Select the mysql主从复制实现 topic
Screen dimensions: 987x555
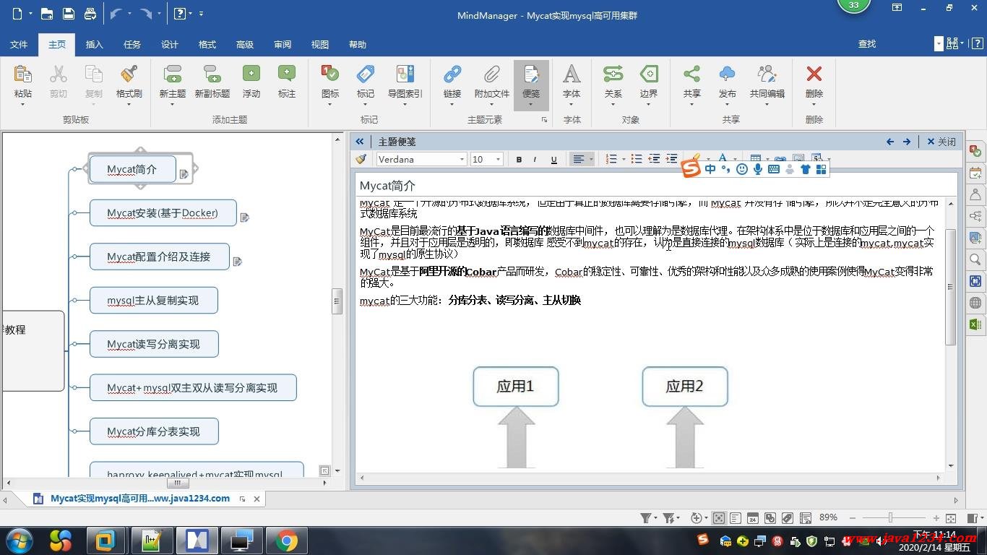click(153, 301)
